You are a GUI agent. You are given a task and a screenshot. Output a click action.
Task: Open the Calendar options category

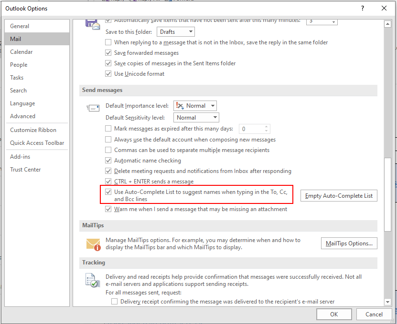37,52
